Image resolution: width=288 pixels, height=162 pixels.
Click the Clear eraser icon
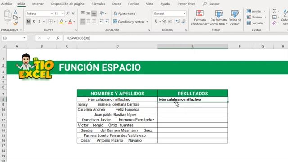[x=274, y=23]
